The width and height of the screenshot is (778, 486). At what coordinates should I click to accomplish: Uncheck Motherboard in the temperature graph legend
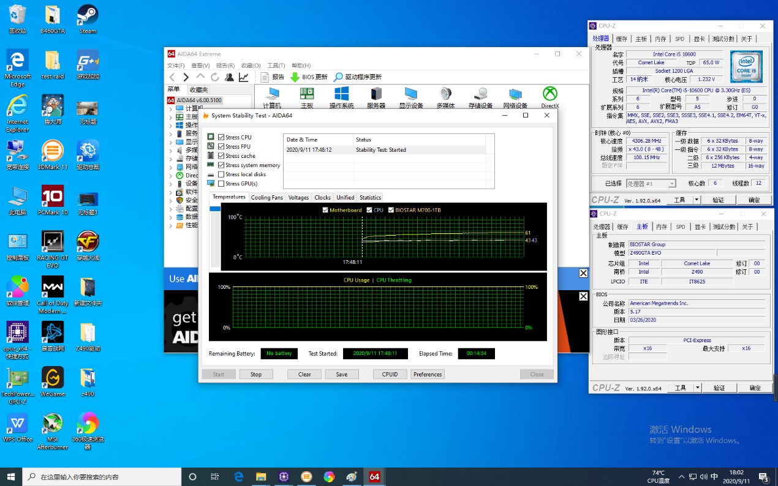pos(325,210)
